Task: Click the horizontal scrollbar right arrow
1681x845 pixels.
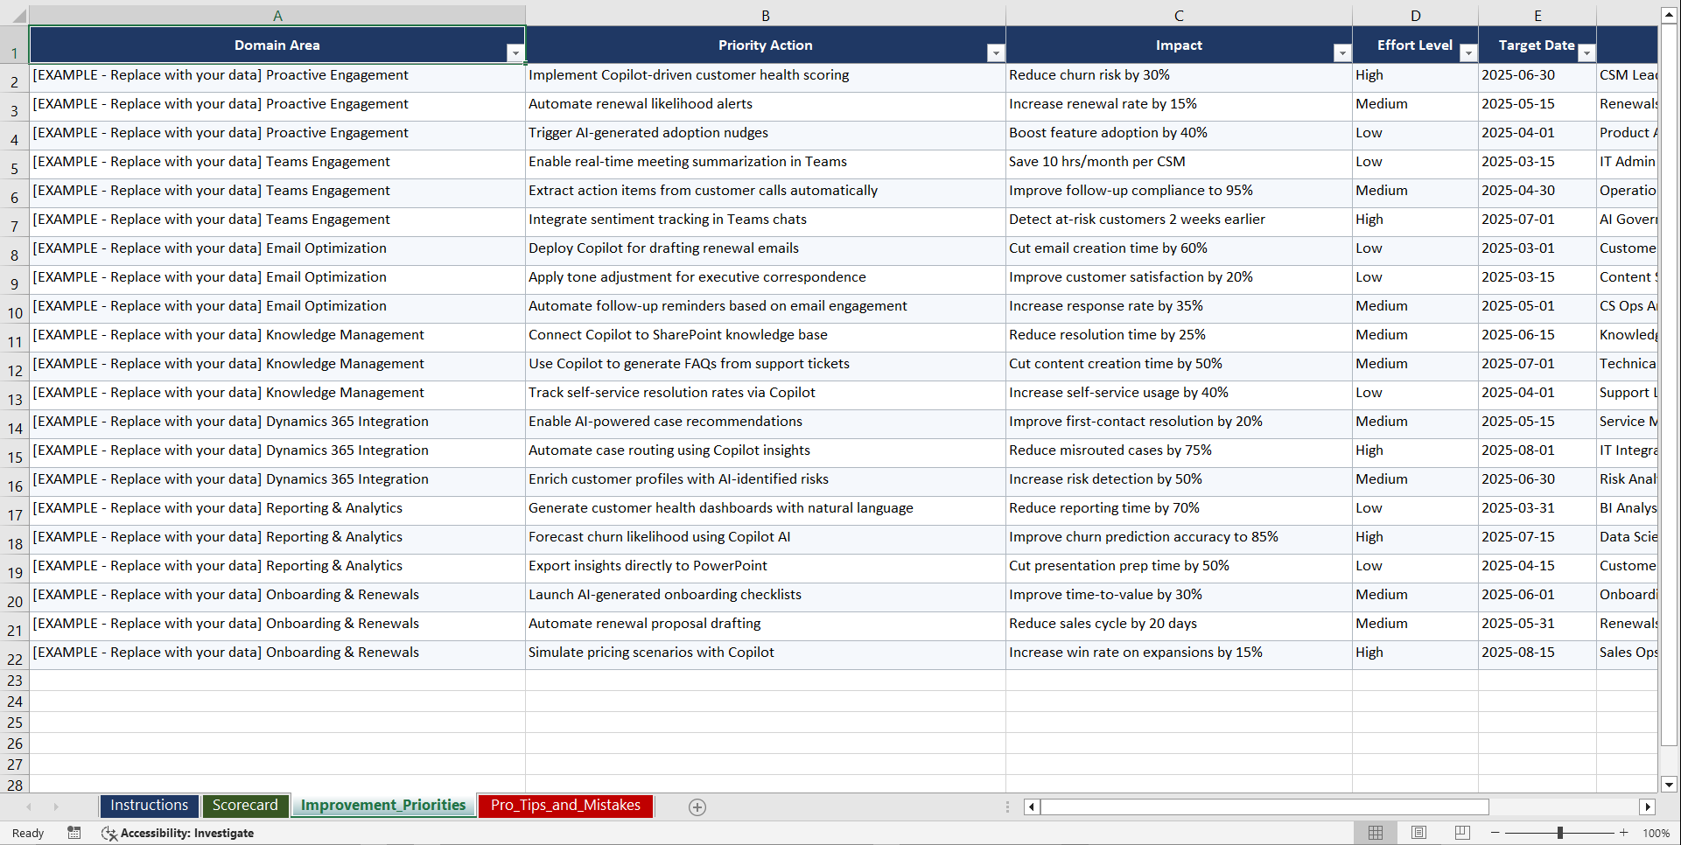Action: (1649, 807)
